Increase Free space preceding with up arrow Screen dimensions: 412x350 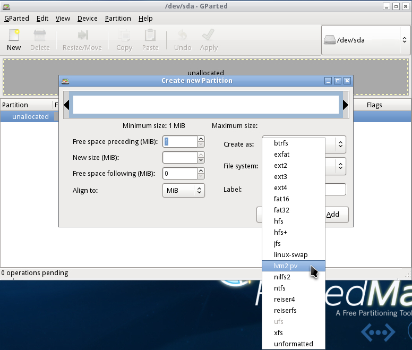pyautogui.click(x=201, y=139)
